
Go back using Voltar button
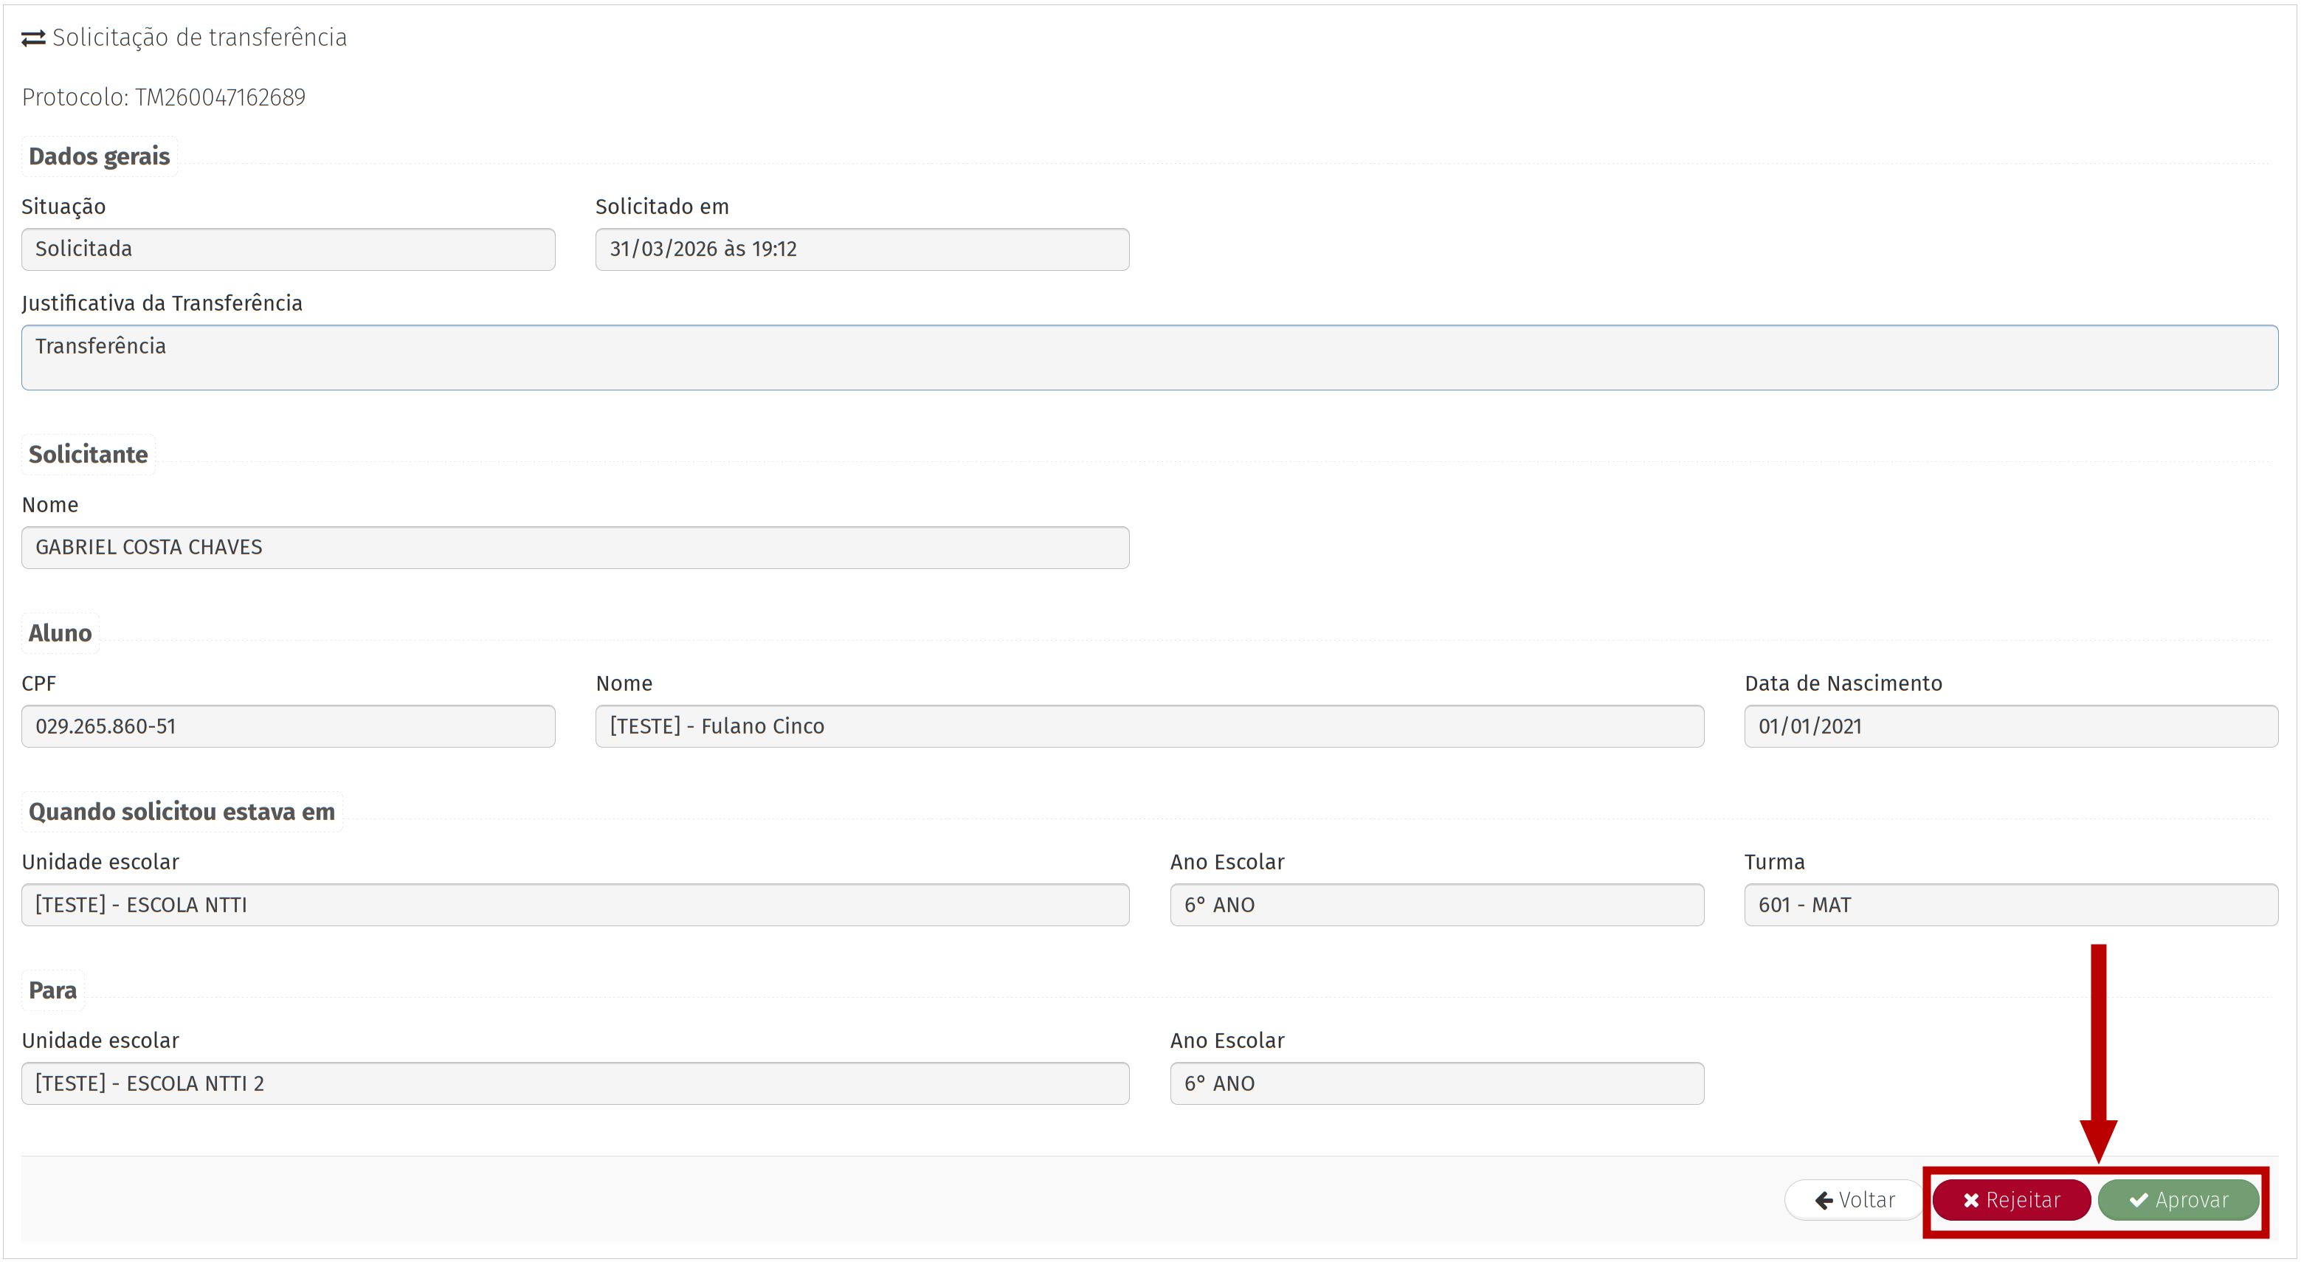click(1855, 1199)
